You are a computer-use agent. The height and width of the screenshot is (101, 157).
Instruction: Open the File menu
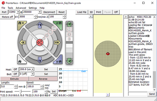(3, 8)
